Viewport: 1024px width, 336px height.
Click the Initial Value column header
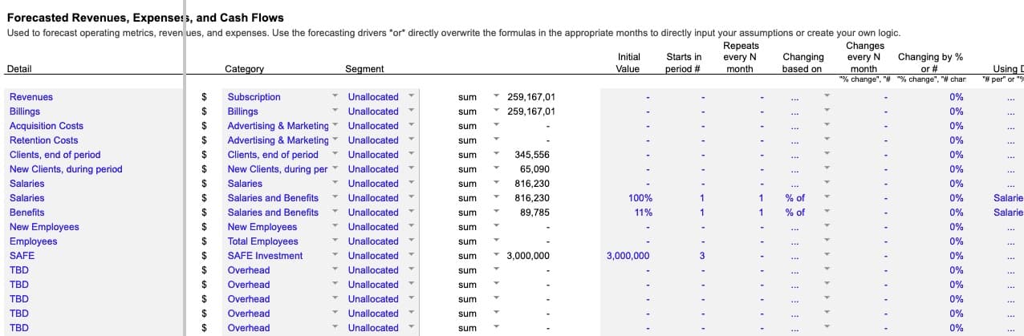[628, 63]
